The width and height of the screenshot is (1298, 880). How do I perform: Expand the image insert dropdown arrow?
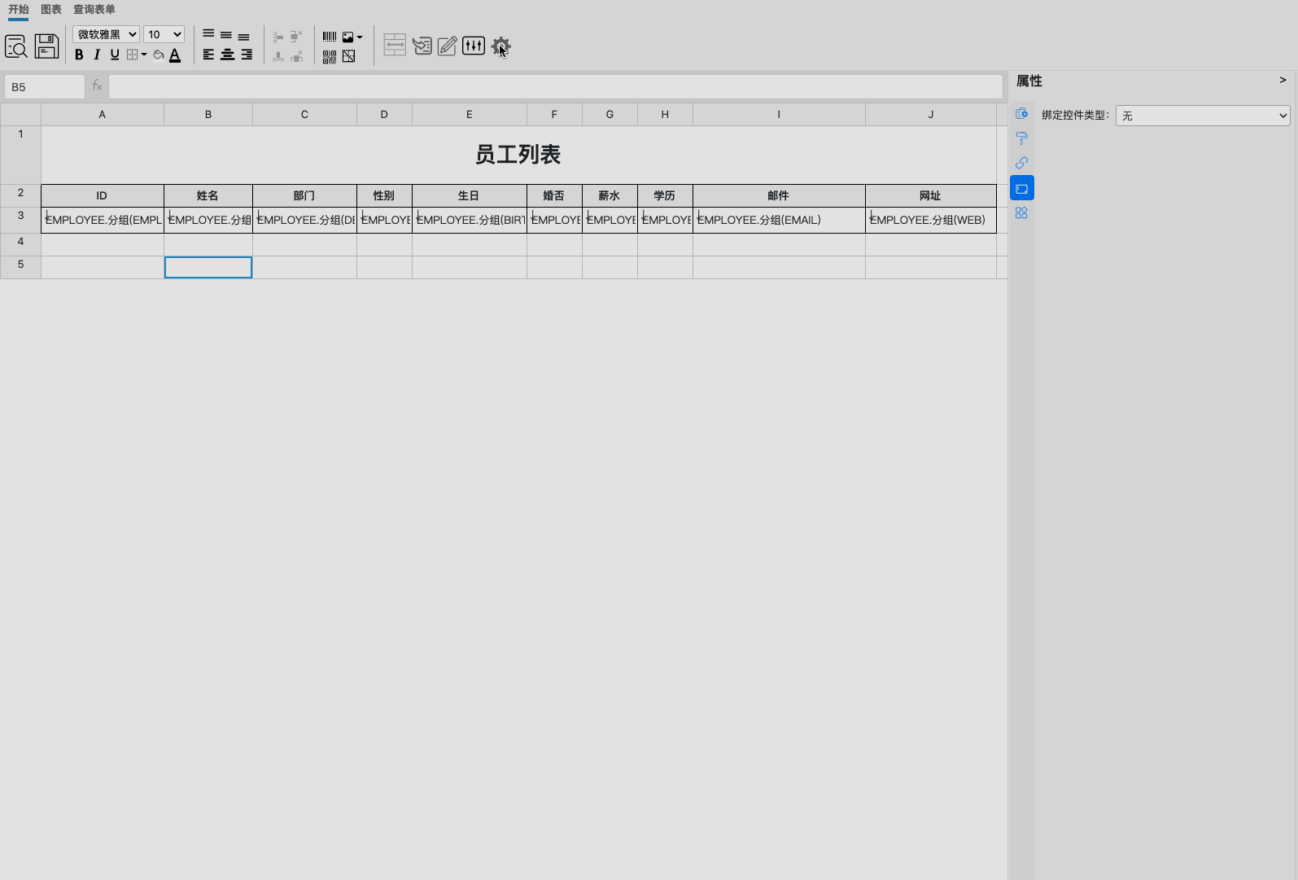pyautogui.click(x=360, y=37)
